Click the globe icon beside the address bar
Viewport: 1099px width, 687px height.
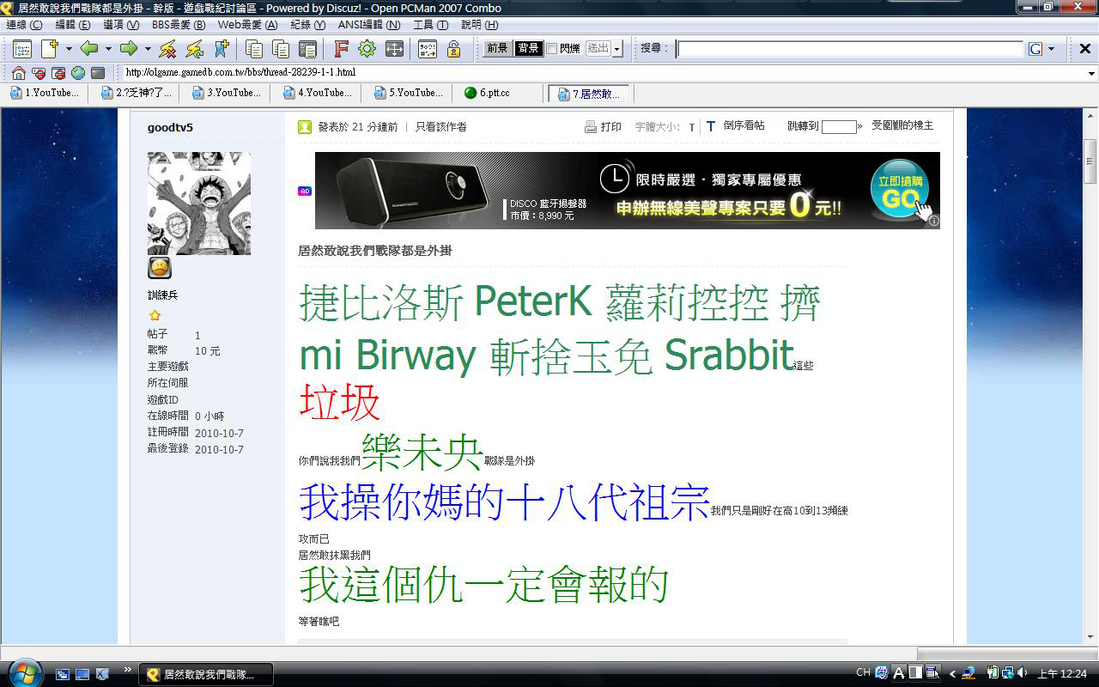pyautogui.click(x=78, y=73)
